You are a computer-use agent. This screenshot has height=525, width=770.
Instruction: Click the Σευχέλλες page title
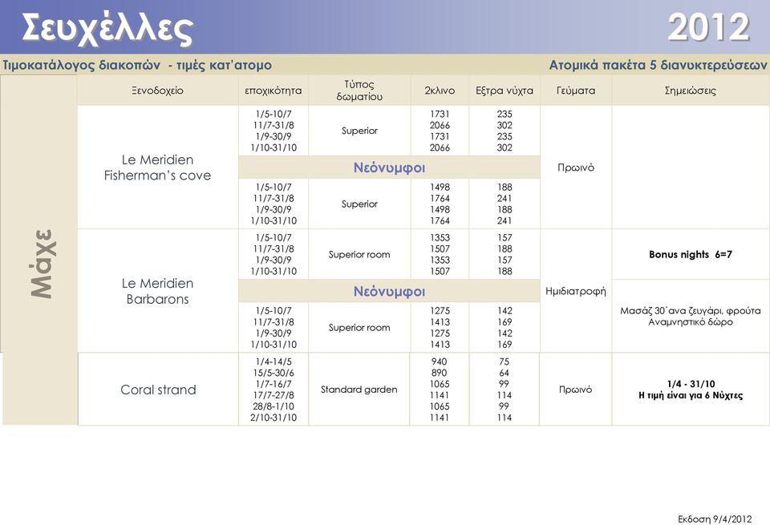pyautogui.click(x=107, y=30)
